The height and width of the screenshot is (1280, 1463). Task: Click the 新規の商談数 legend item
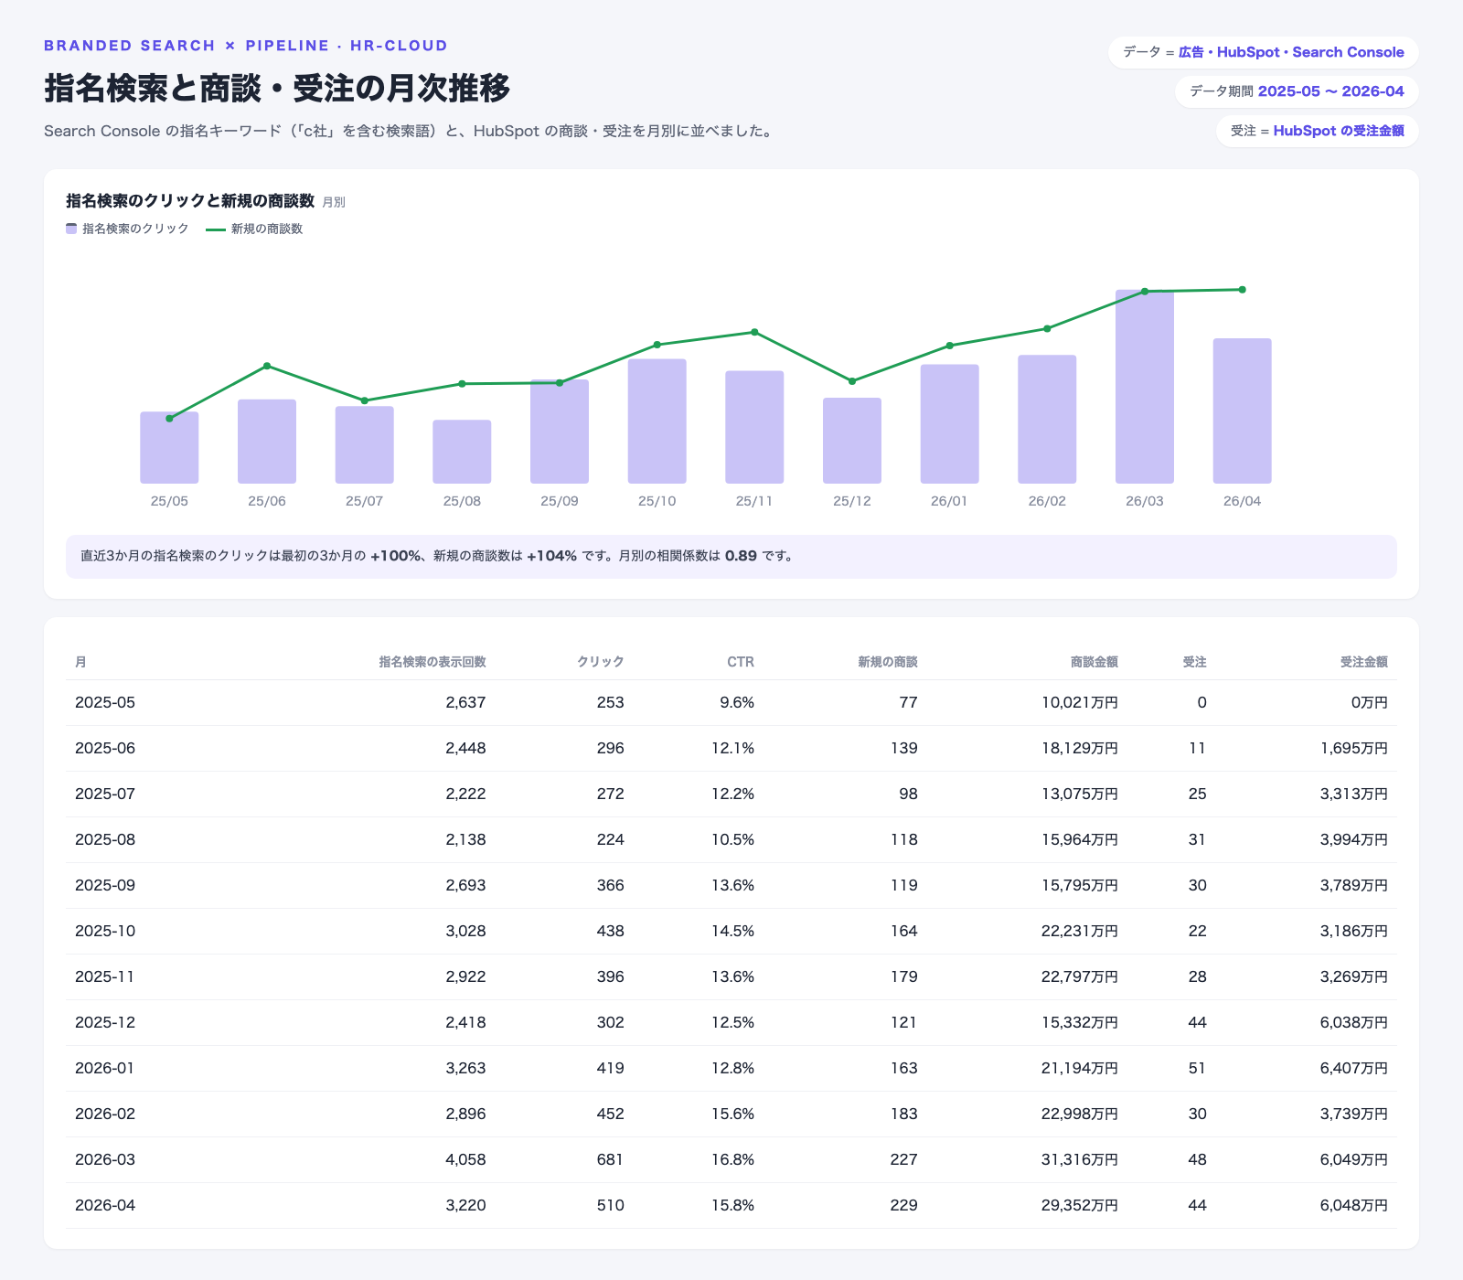(254, 229)
